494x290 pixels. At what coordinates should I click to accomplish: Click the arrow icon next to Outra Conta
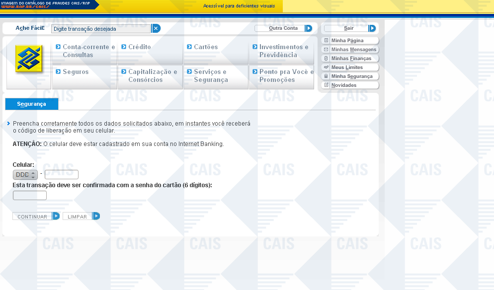[x=309, y=28]
